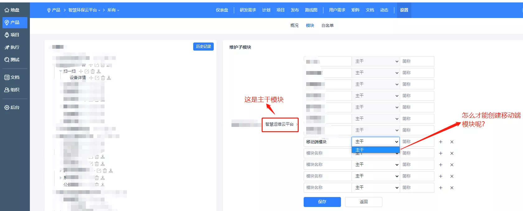Collapse the 扫一扫 tree node

(x=61, y=71)
